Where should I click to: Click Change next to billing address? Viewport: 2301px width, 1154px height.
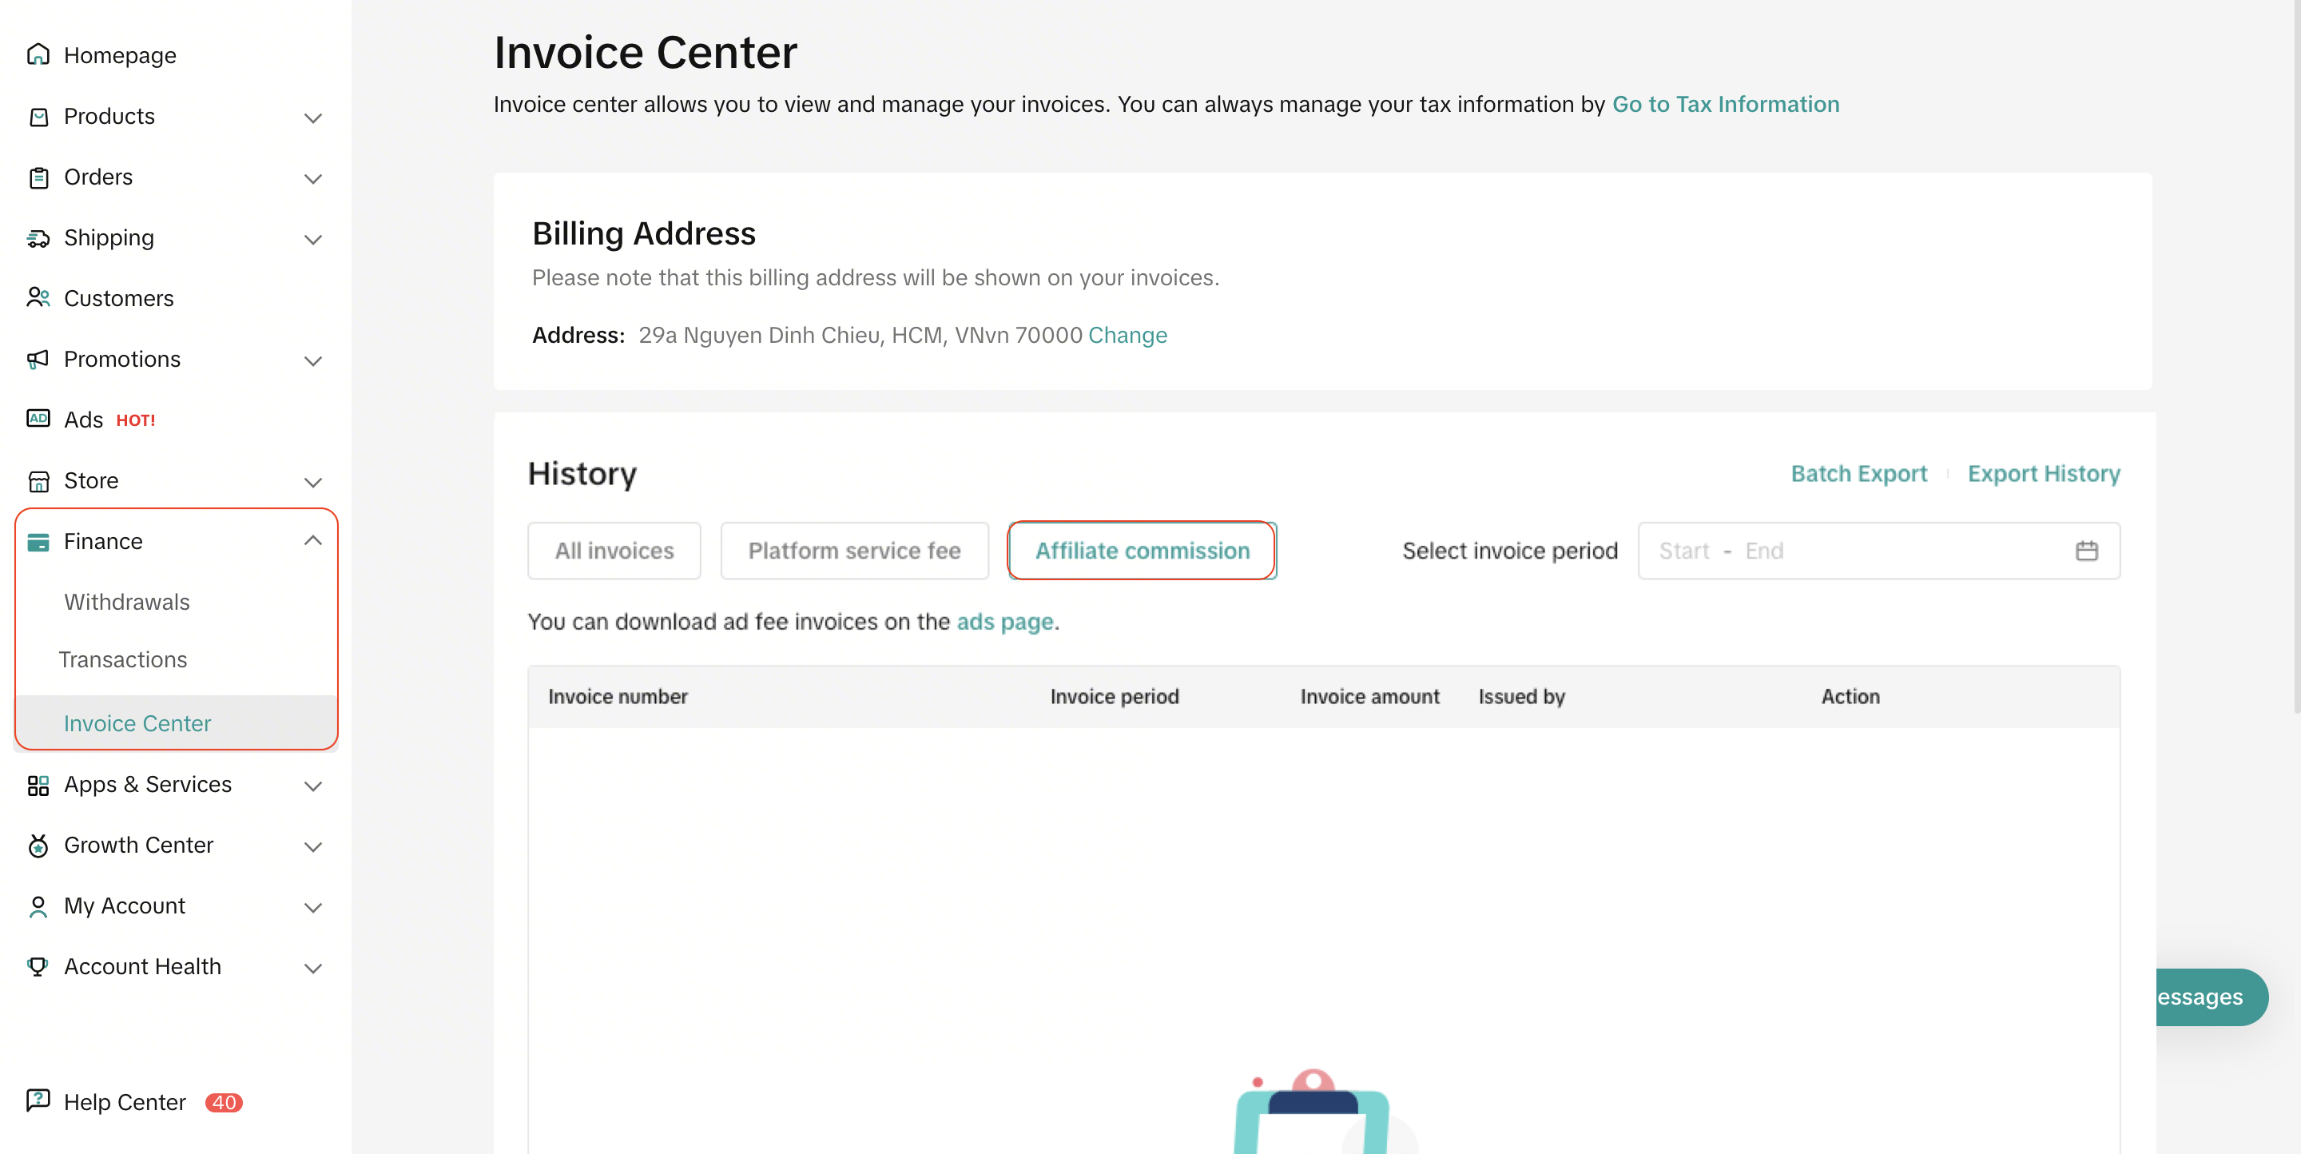[x=1127, y=335]
